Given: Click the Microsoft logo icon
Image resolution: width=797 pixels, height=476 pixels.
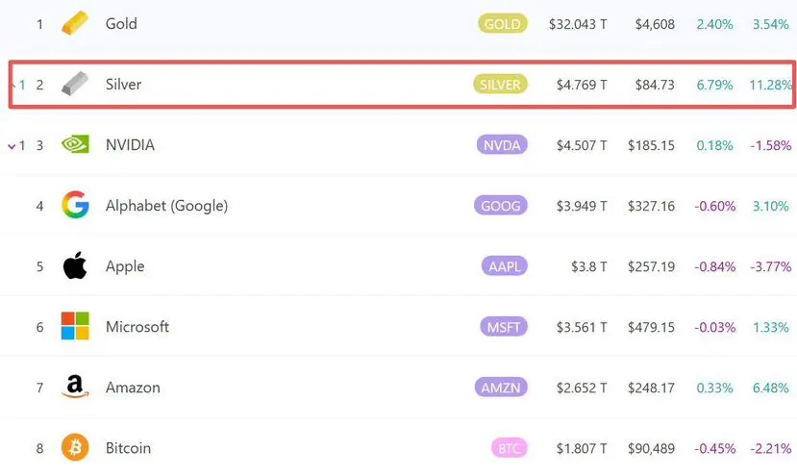Looking at the screenshot, I should pos(75,327).
